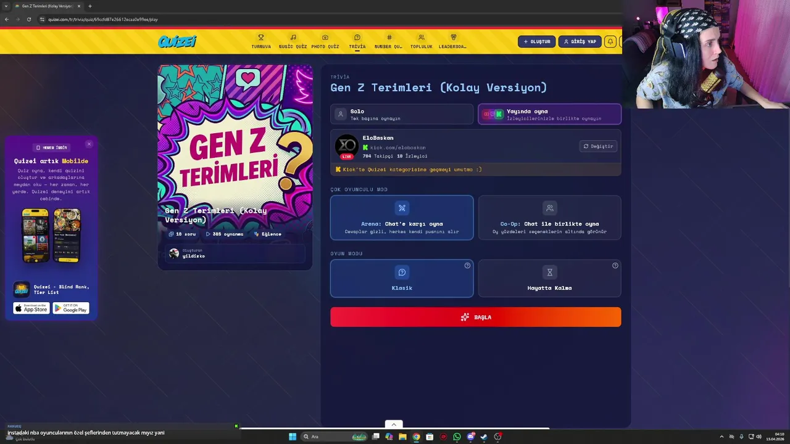
Task: Open the browser tab list dropdown
Action: [6, 6]
